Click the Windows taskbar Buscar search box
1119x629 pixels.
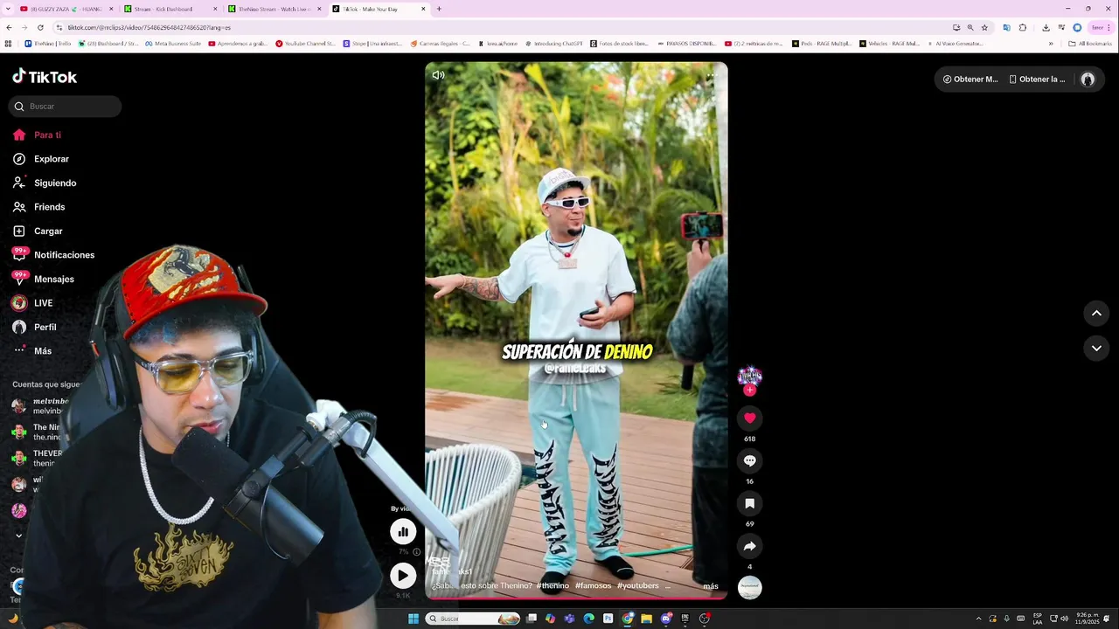coord(473,619)
